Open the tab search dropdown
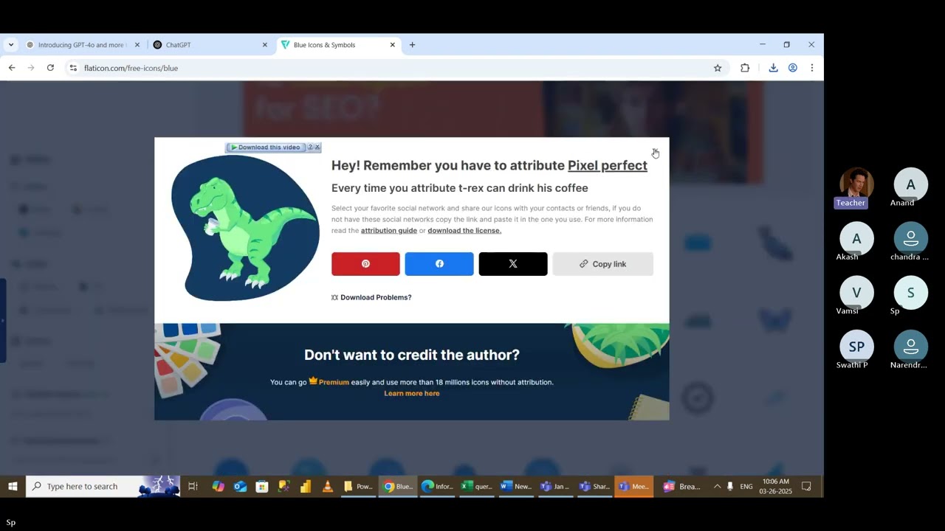The width and height of the screenshot is (945, 531). [10, 45]
